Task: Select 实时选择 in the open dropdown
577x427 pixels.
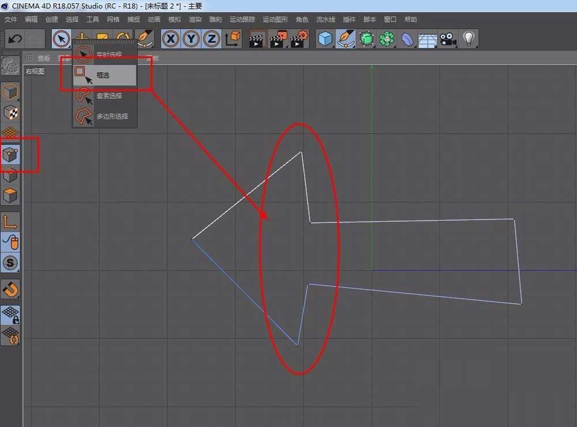Action: point(107,54)
